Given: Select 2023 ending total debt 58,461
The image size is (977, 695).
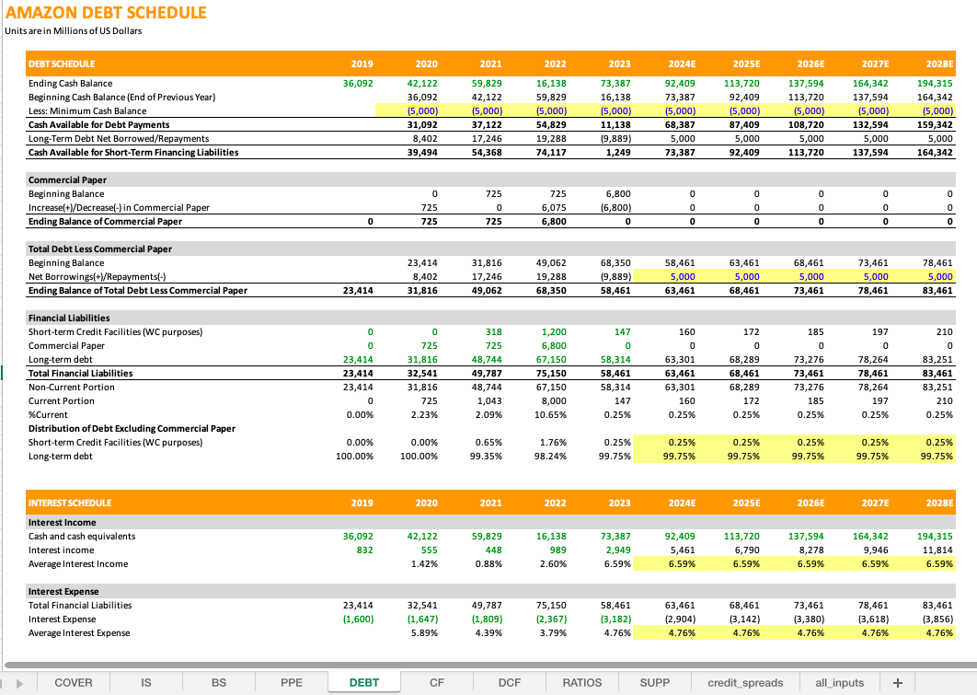Looking at the screenshot, I should click(615, 291).
